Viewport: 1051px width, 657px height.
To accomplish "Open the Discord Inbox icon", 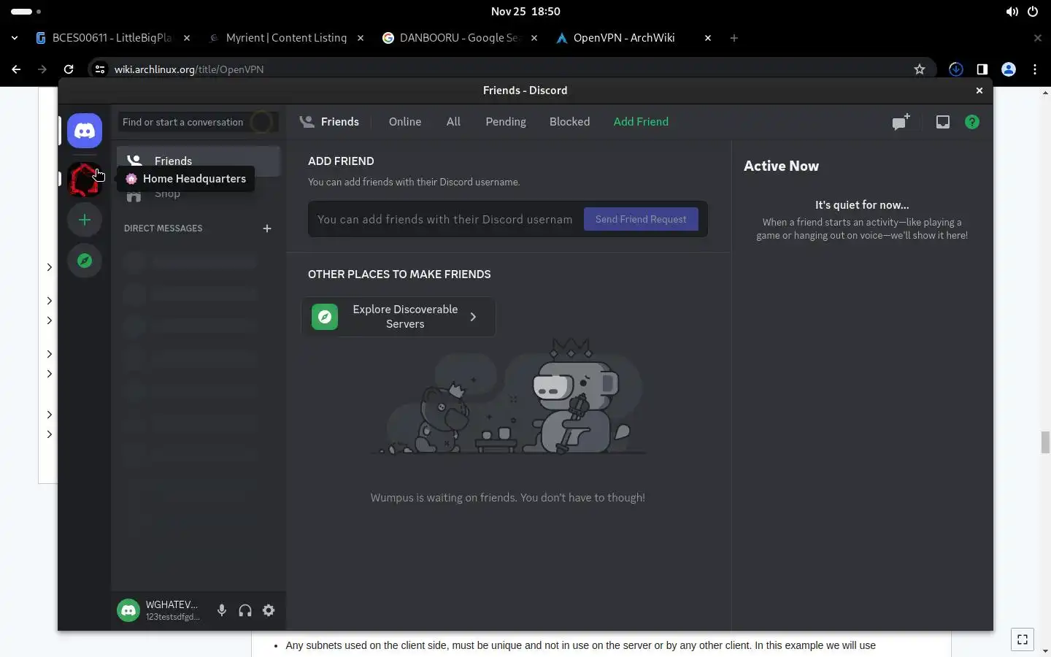I will (943, 122).
